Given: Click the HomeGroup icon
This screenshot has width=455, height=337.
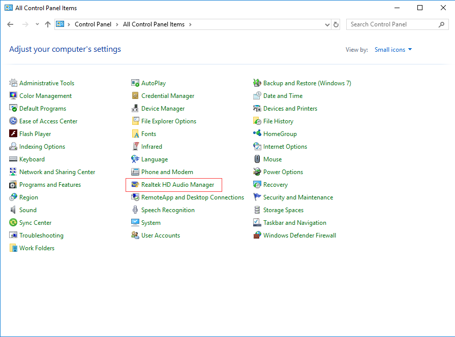Looking at the screenshot, I should click(x=257, y=133).
